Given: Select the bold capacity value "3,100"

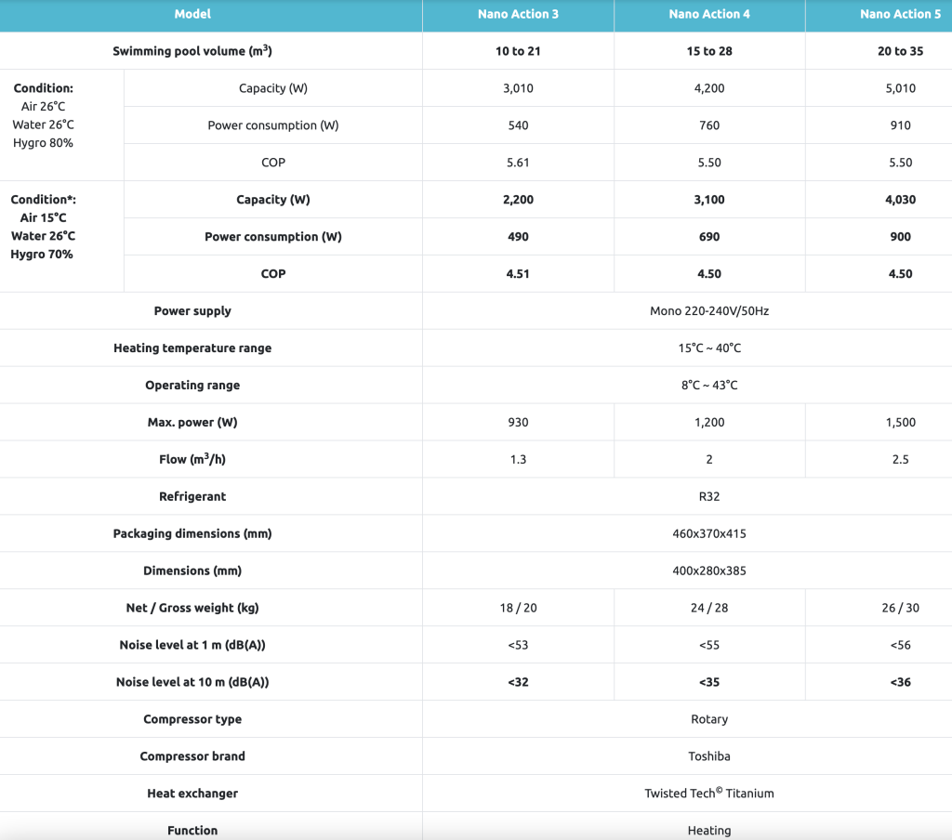Looking at the screenshot, I should [709, 200].
